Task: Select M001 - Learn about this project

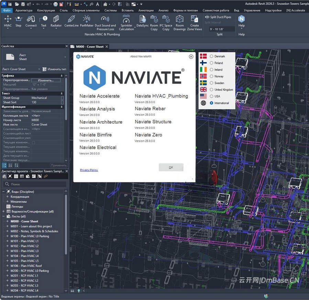Action: [31, 226]
